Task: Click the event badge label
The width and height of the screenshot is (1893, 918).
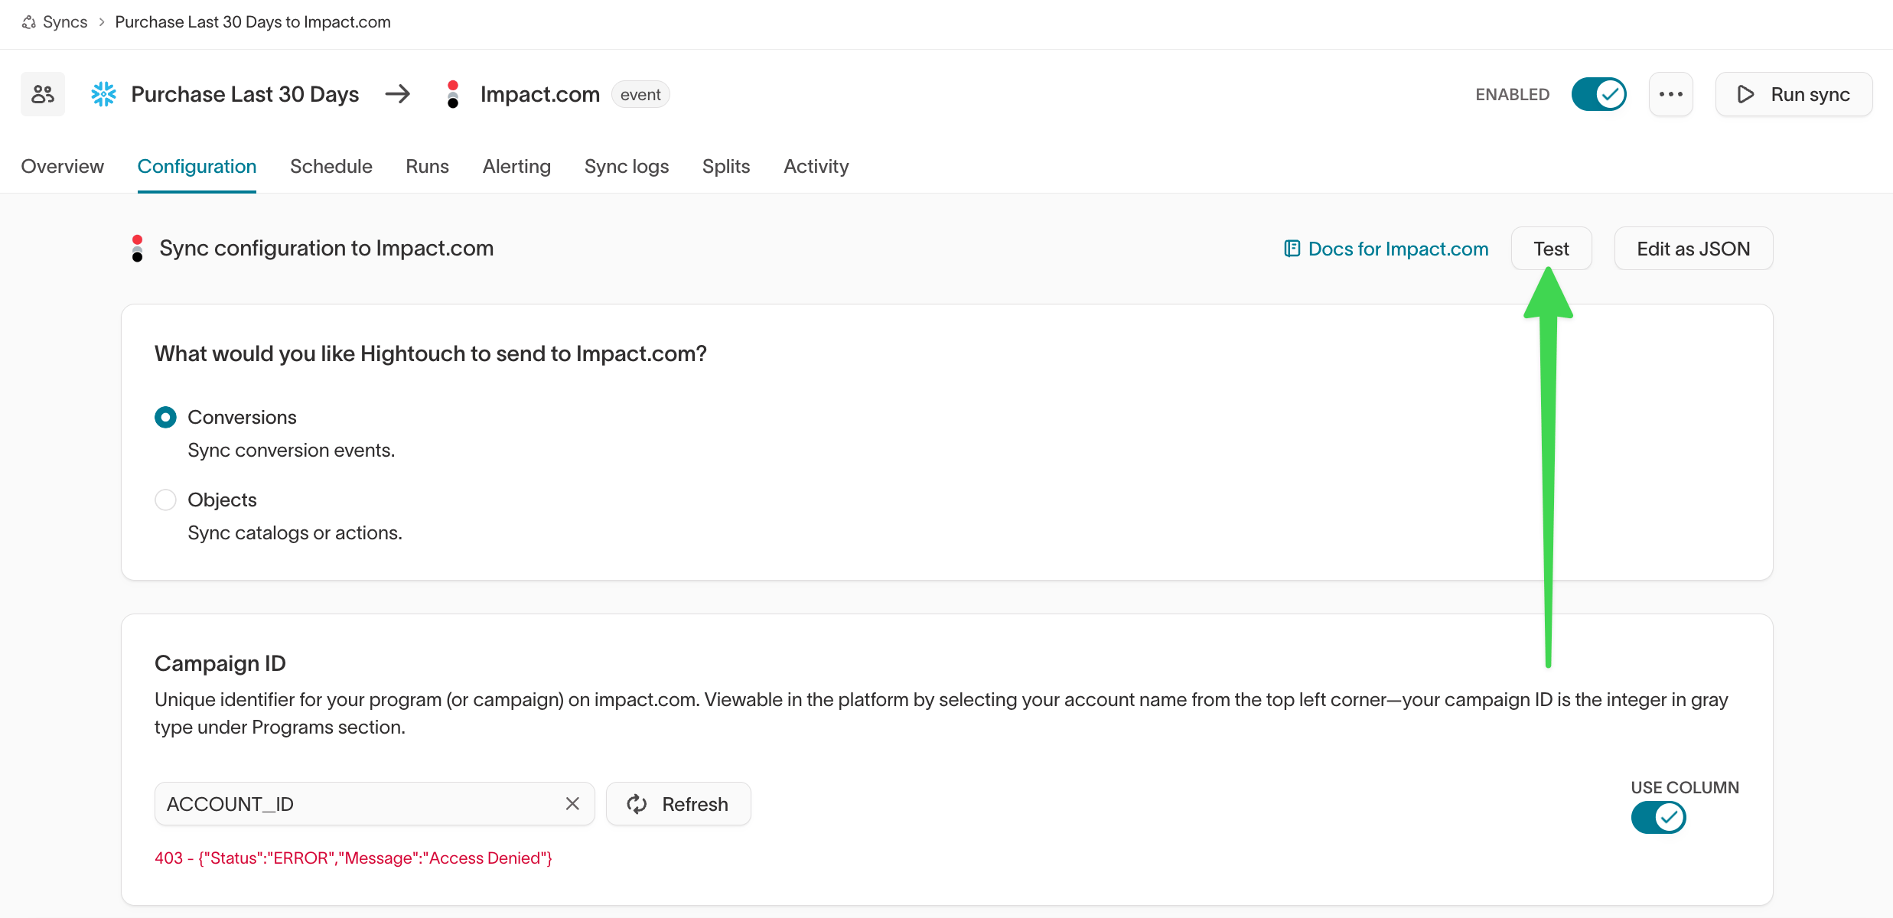Action: tap(640, 94)
